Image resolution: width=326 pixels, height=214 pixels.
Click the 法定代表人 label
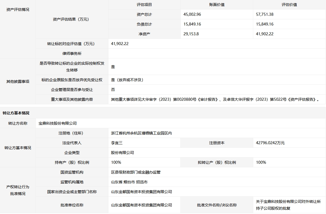[72, 143]
